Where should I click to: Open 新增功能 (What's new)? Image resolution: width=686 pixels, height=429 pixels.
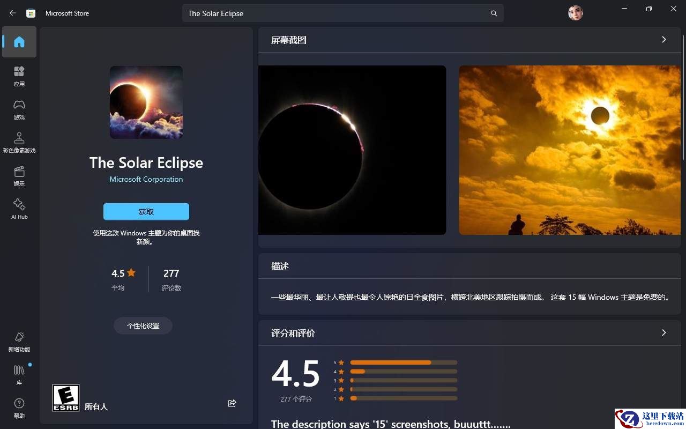(x=19, y=341)
